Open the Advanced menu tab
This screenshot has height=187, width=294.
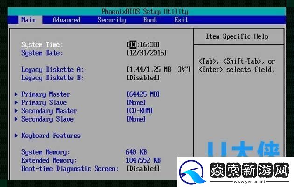point(66,20)
